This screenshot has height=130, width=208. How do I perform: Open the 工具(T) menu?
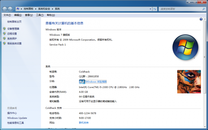(x=40, y=15)
